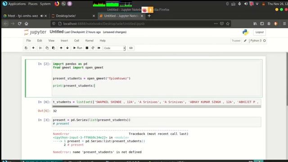This screenshot has height=162, width=288.
Task: Close the Meet tab
Action: (46, 16)
